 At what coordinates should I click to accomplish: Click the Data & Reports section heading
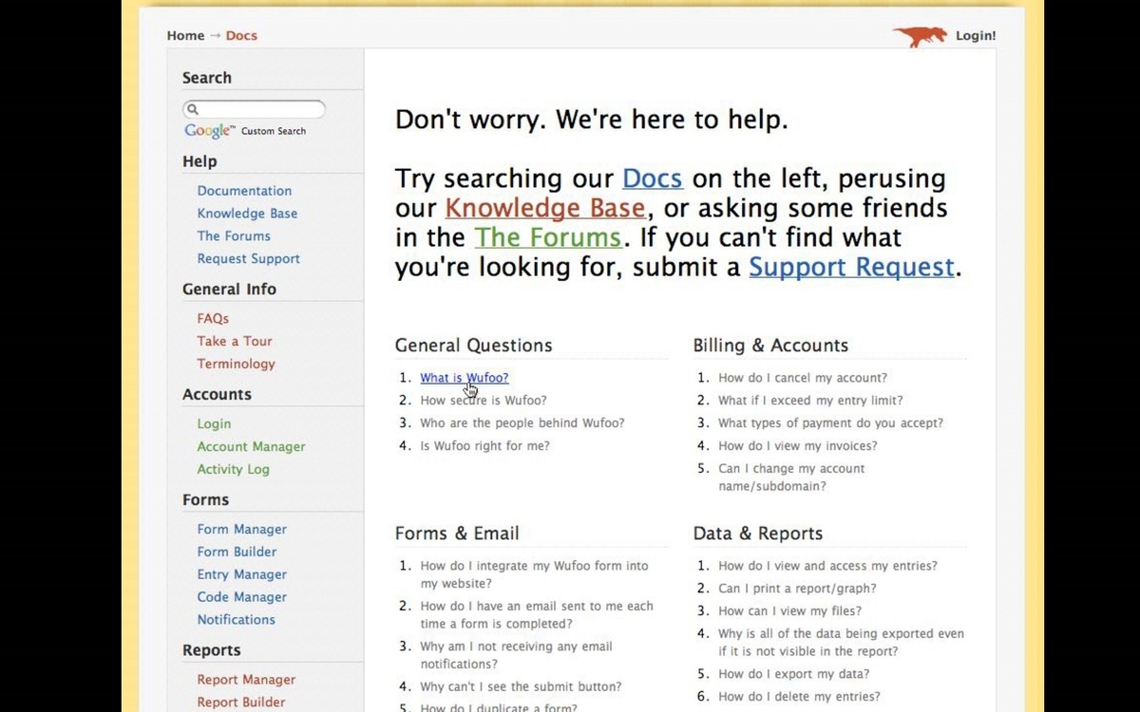point(758,534)
